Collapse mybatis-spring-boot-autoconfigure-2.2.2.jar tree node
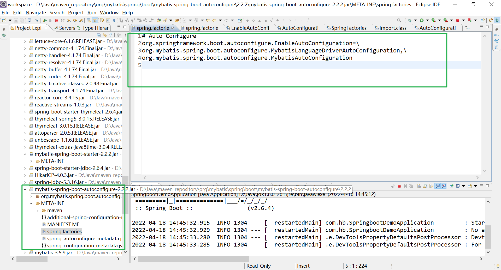The width and height of the screenshot is (501, 270). click(25, 189)
